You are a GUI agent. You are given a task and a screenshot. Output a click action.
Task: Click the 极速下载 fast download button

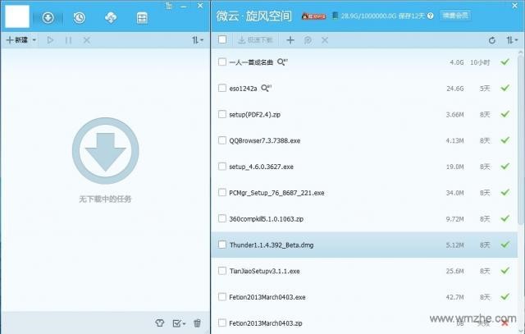pos(255,40)
